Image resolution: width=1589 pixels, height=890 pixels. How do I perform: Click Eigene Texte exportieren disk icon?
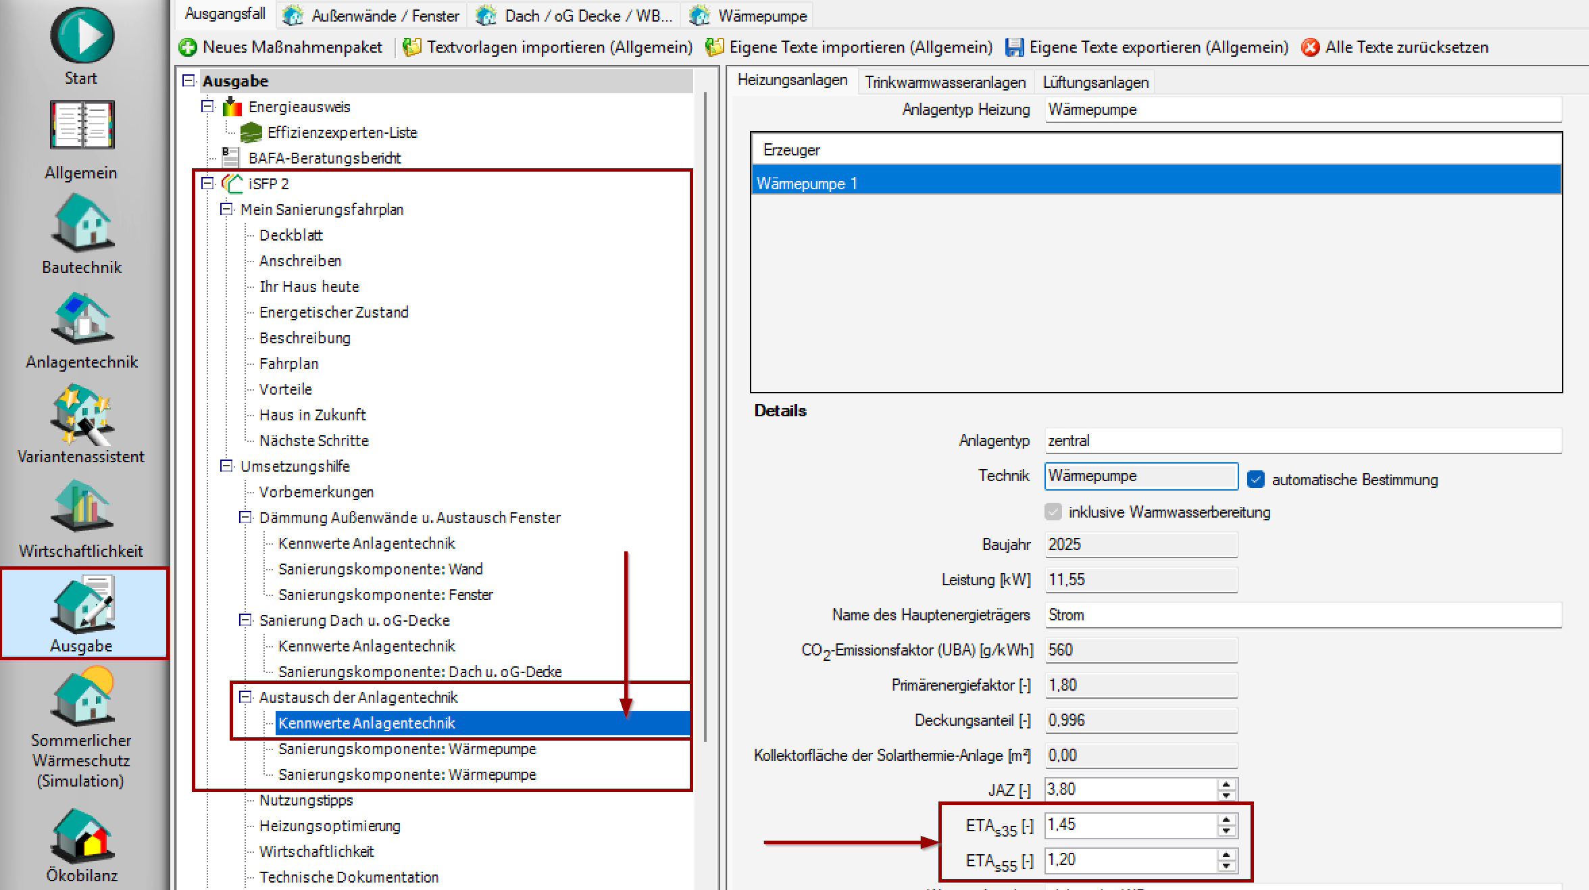point(1014,47)
